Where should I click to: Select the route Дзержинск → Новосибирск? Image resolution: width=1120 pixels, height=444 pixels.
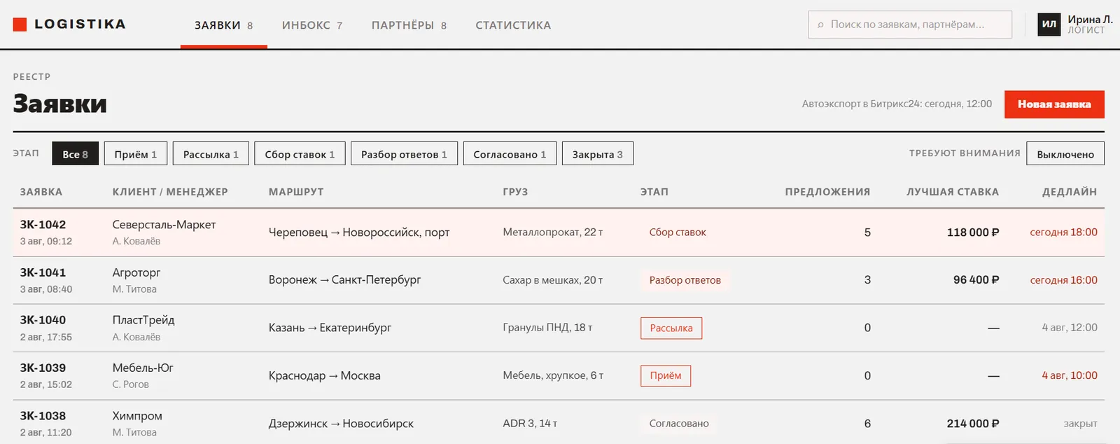click(341, 424)
